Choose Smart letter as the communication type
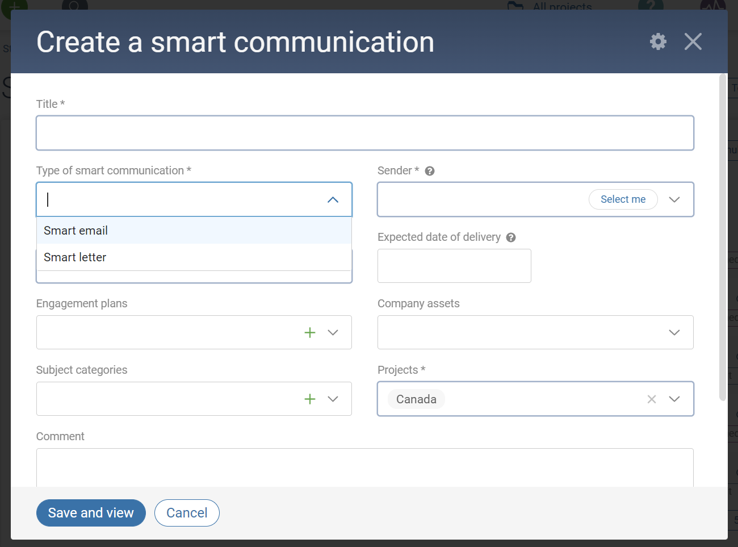Screen dimensions: 738x547 point(75,257)
